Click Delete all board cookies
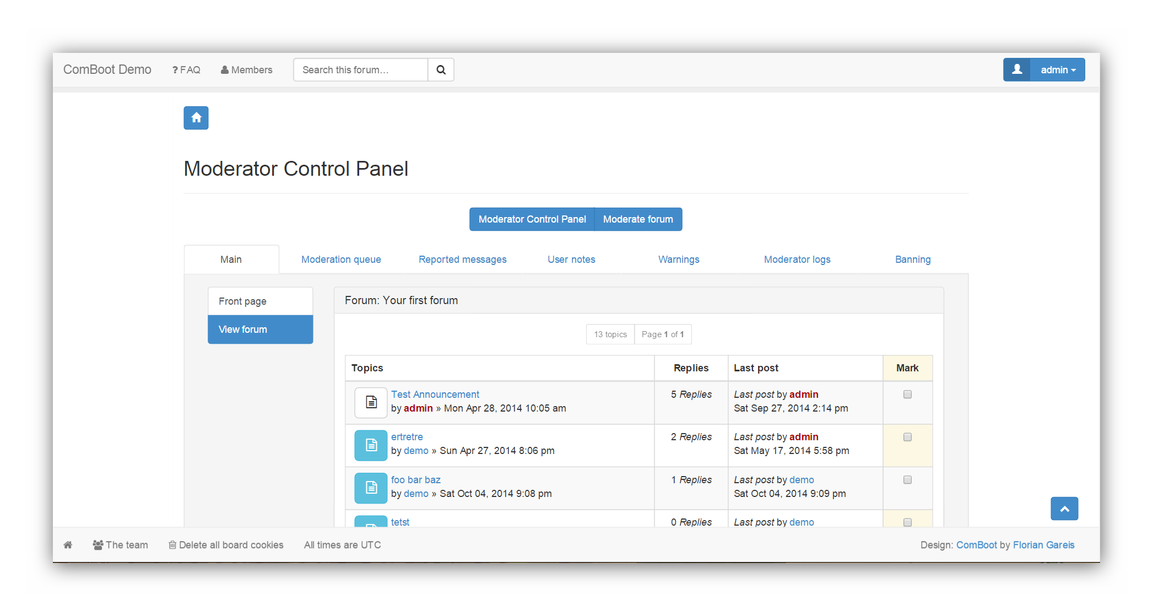This screenshot has width=1153, height=616. (x=226, y=545)
